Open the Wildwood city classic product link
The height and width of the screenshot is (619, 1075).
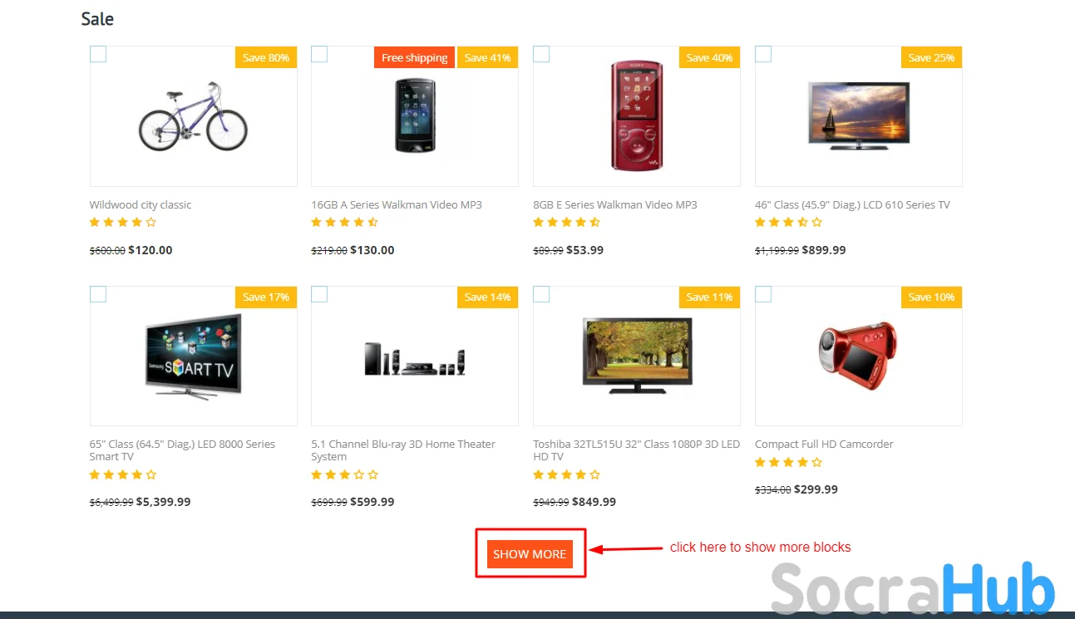[x=141, y=205]
